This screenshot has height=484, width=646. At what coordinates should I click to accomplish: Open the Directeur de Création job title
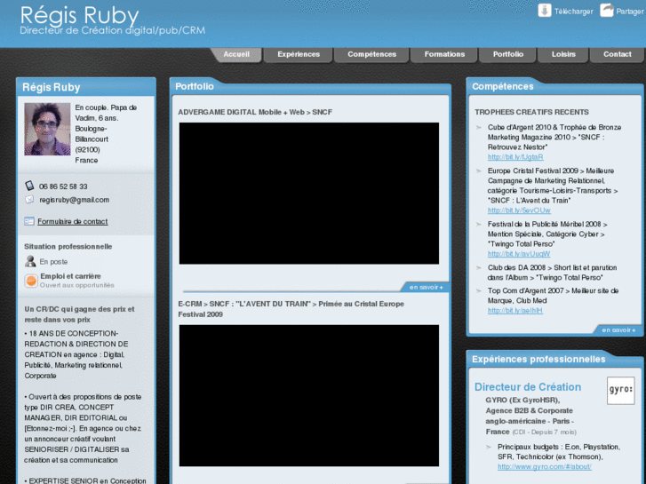[x=528, y=387]
